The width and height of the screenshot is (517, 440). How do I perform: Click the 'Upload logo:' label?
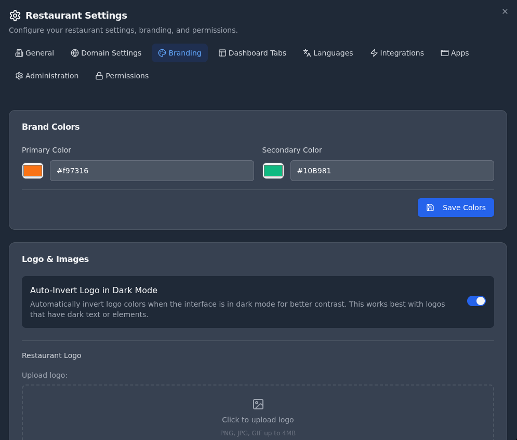pyautogui.click(x=45, y=376)
